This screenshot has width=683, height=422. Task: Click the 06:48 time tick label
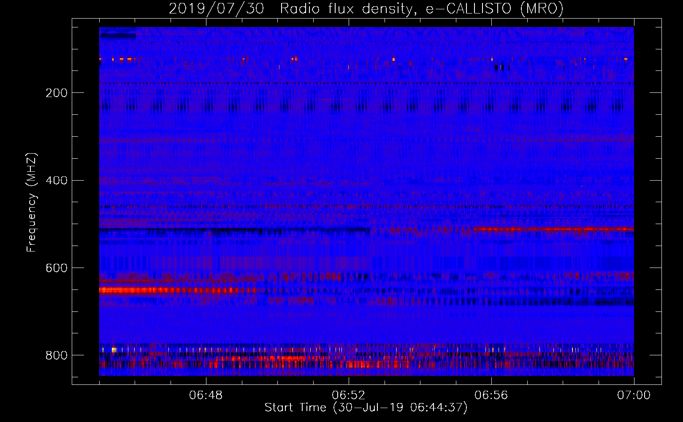(206, 395)
